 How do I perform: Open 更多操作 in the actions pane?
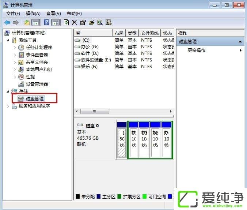(197, 50)
